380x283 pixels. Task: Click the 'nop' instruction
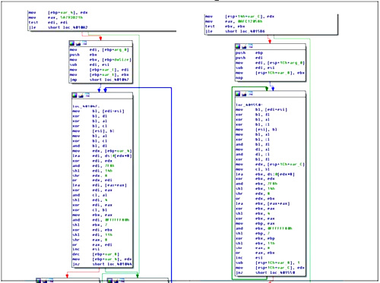[239, 78]
